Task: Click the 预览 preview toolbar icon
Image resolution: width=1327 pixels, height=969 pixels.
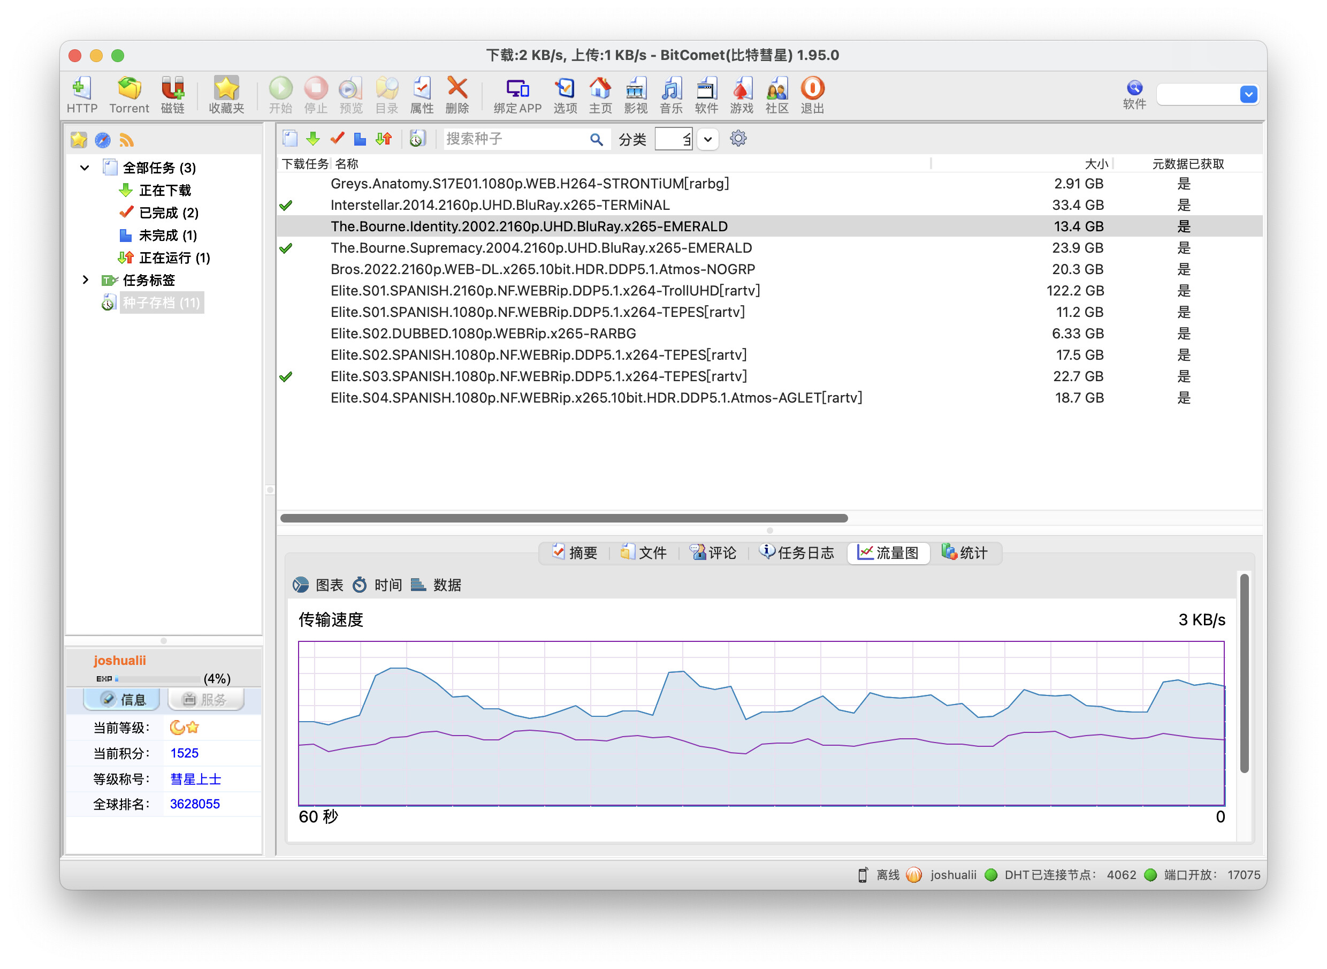Action: (351, 94)
